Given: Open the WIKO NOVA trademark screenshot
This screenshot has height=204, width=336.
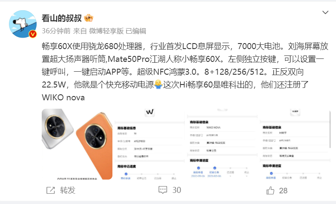Looking at the screenshot, I should (x=222, y=144).
